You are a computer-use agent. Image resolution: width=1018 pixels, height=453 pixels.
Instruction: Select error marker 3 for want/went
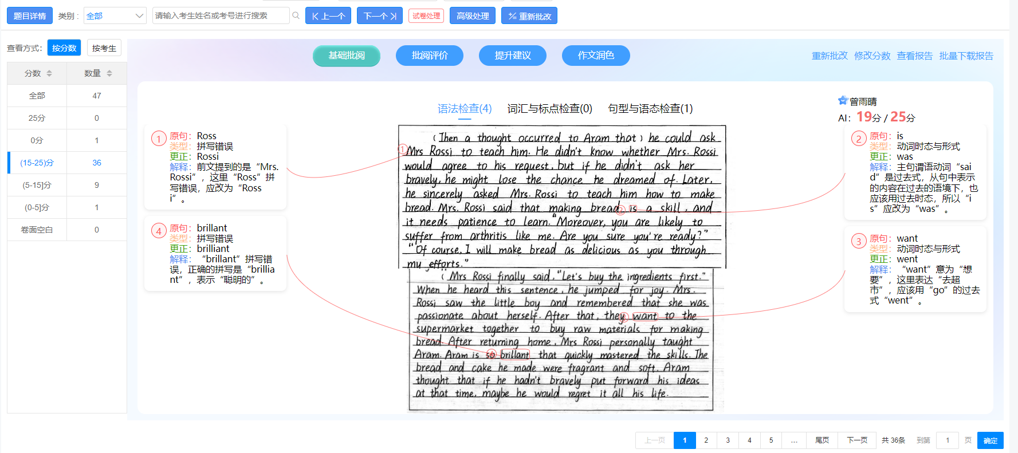point(858,241)
